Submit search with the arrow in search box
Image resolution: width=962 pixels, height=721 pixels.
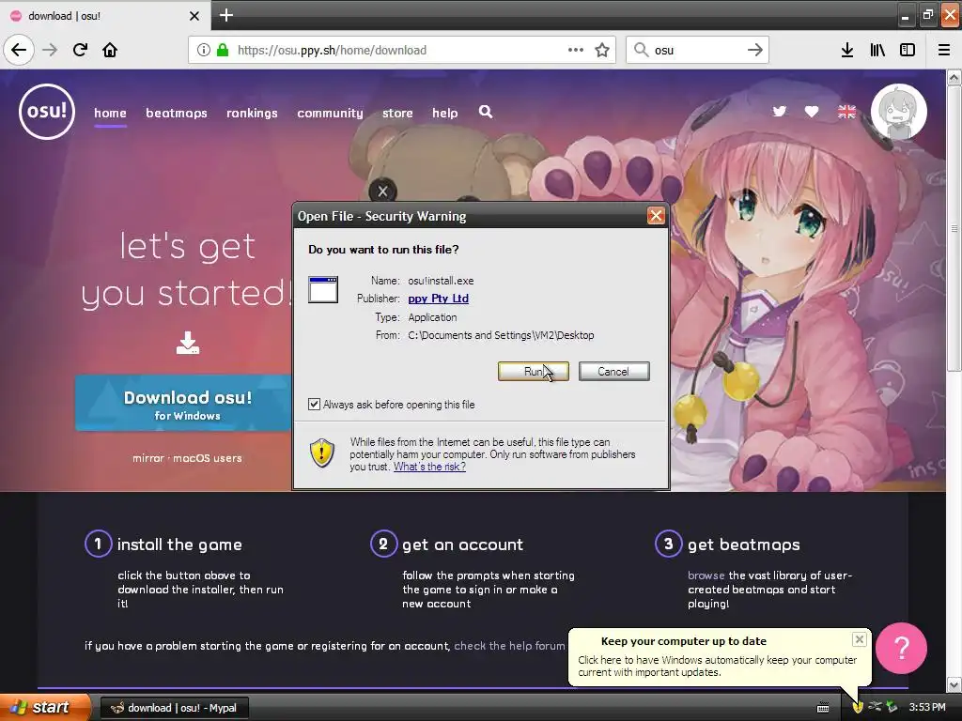754,50
